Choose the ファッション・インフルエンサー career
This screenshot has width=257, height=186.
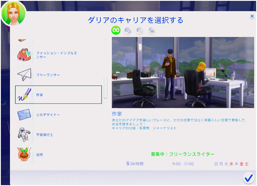[x=56, y=55]
